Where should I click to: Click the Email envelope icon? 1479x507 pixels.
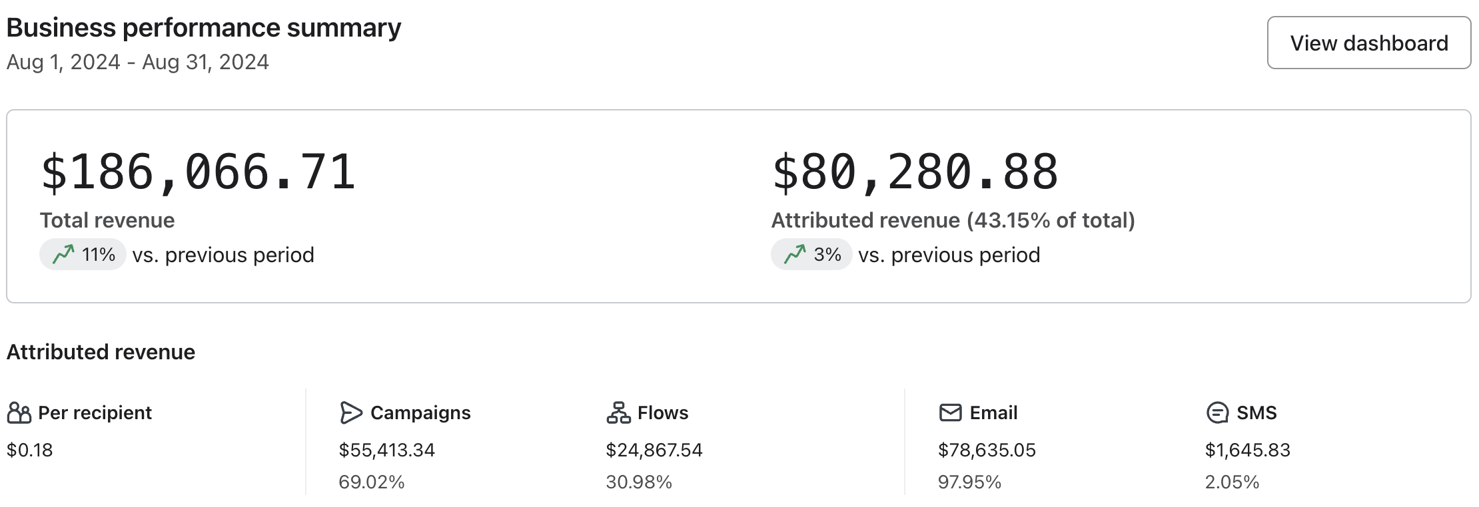coord(950,413)
